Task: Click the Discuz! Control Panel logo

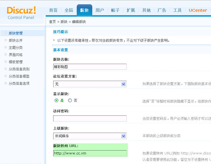Action: pos(21,13)
